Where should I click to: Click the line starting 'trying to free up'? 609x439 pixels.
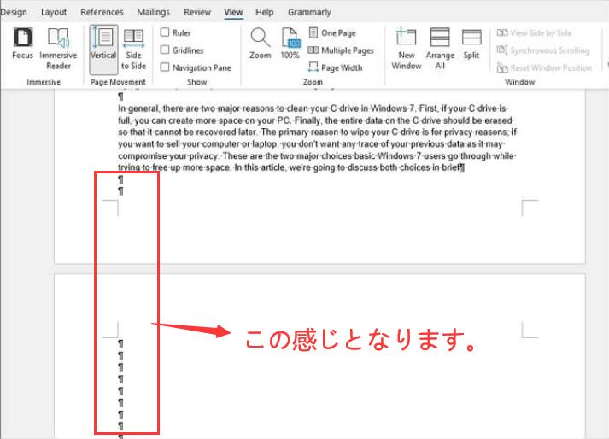pos(291,168)
